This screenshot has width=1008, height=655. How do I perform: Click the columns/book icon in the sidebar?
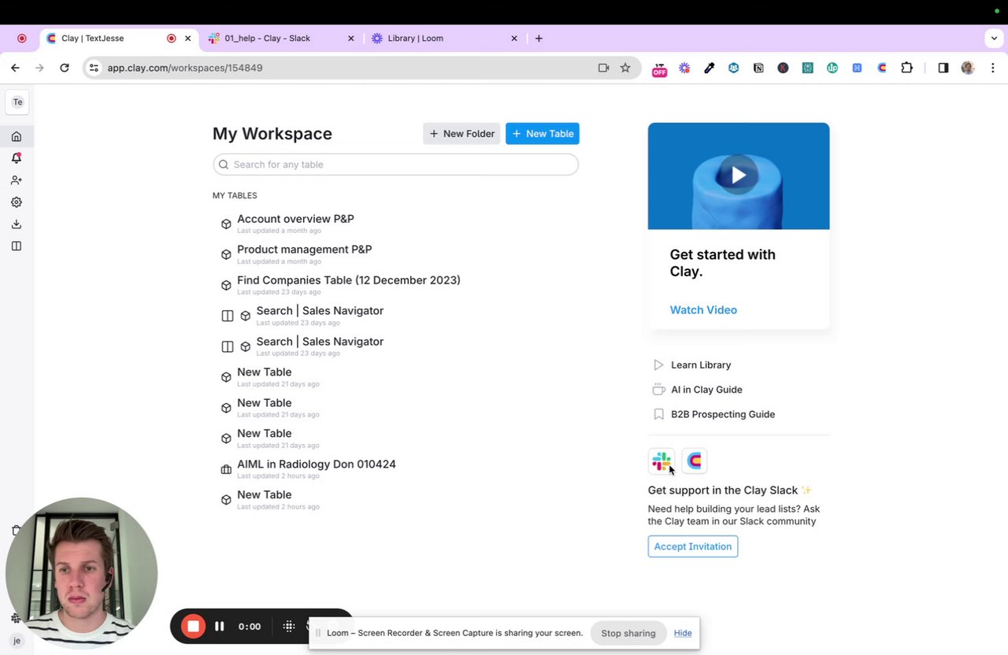[x=17, y=246]
